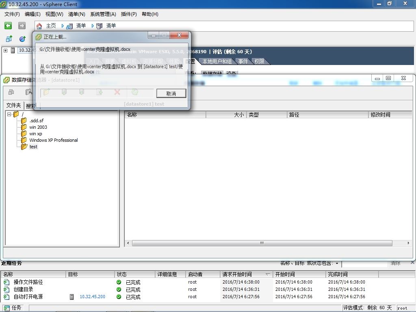Click the home icon in breadcrumb bar

(x=39, y=26)
